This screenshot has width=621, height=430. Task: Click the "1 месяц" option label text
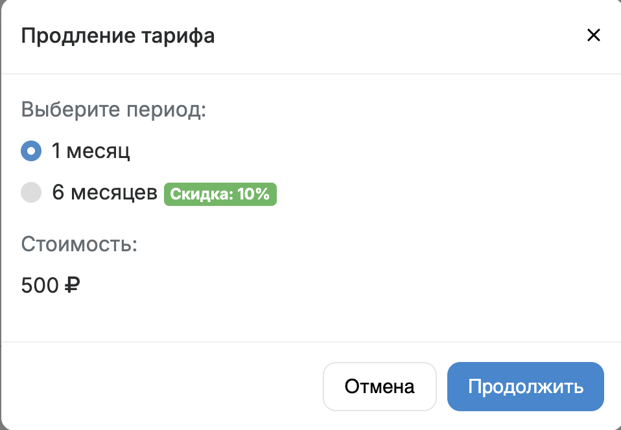click(91, 152)
